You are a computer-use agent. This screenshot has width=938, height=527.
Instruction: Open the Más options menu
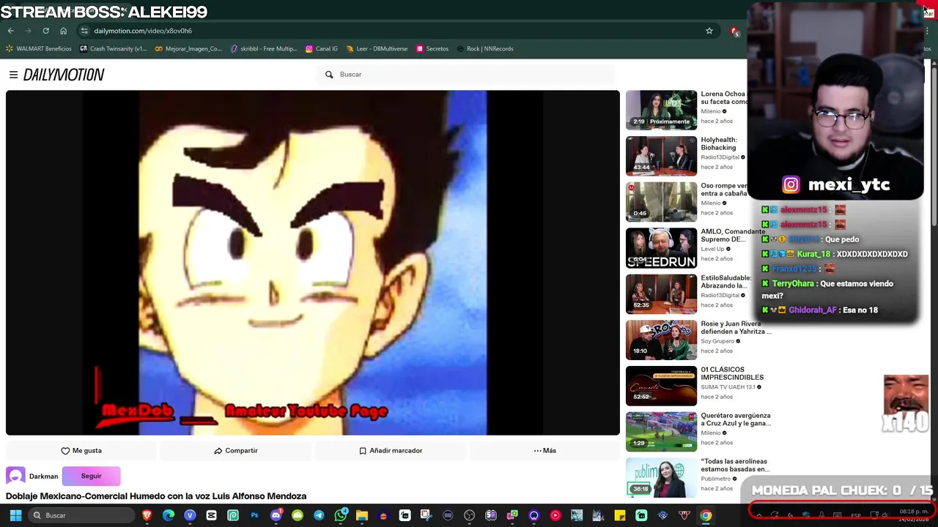coord(544,451)
